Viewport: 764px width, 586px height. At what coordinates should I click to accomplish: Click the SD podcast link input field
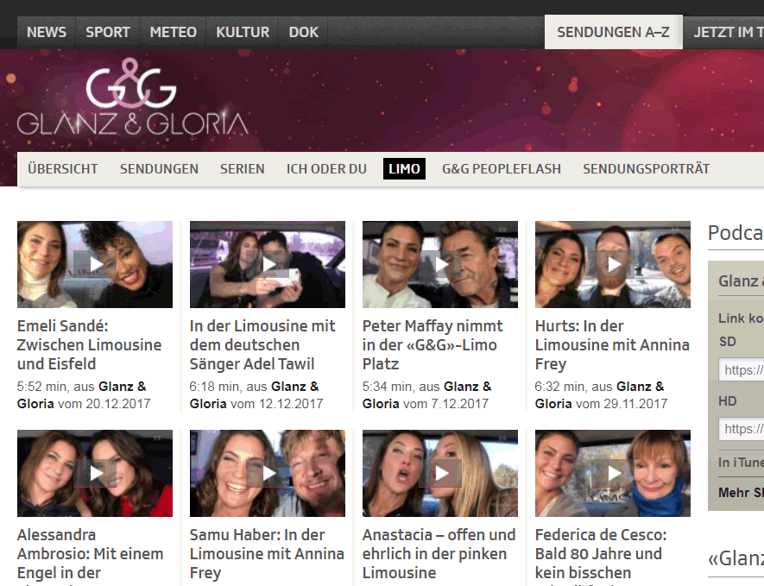coord(742,370)
